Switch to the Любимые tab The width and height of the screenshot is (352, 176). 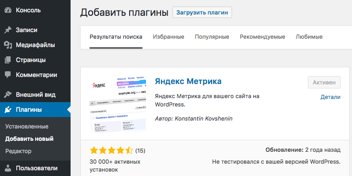(309, 37)
